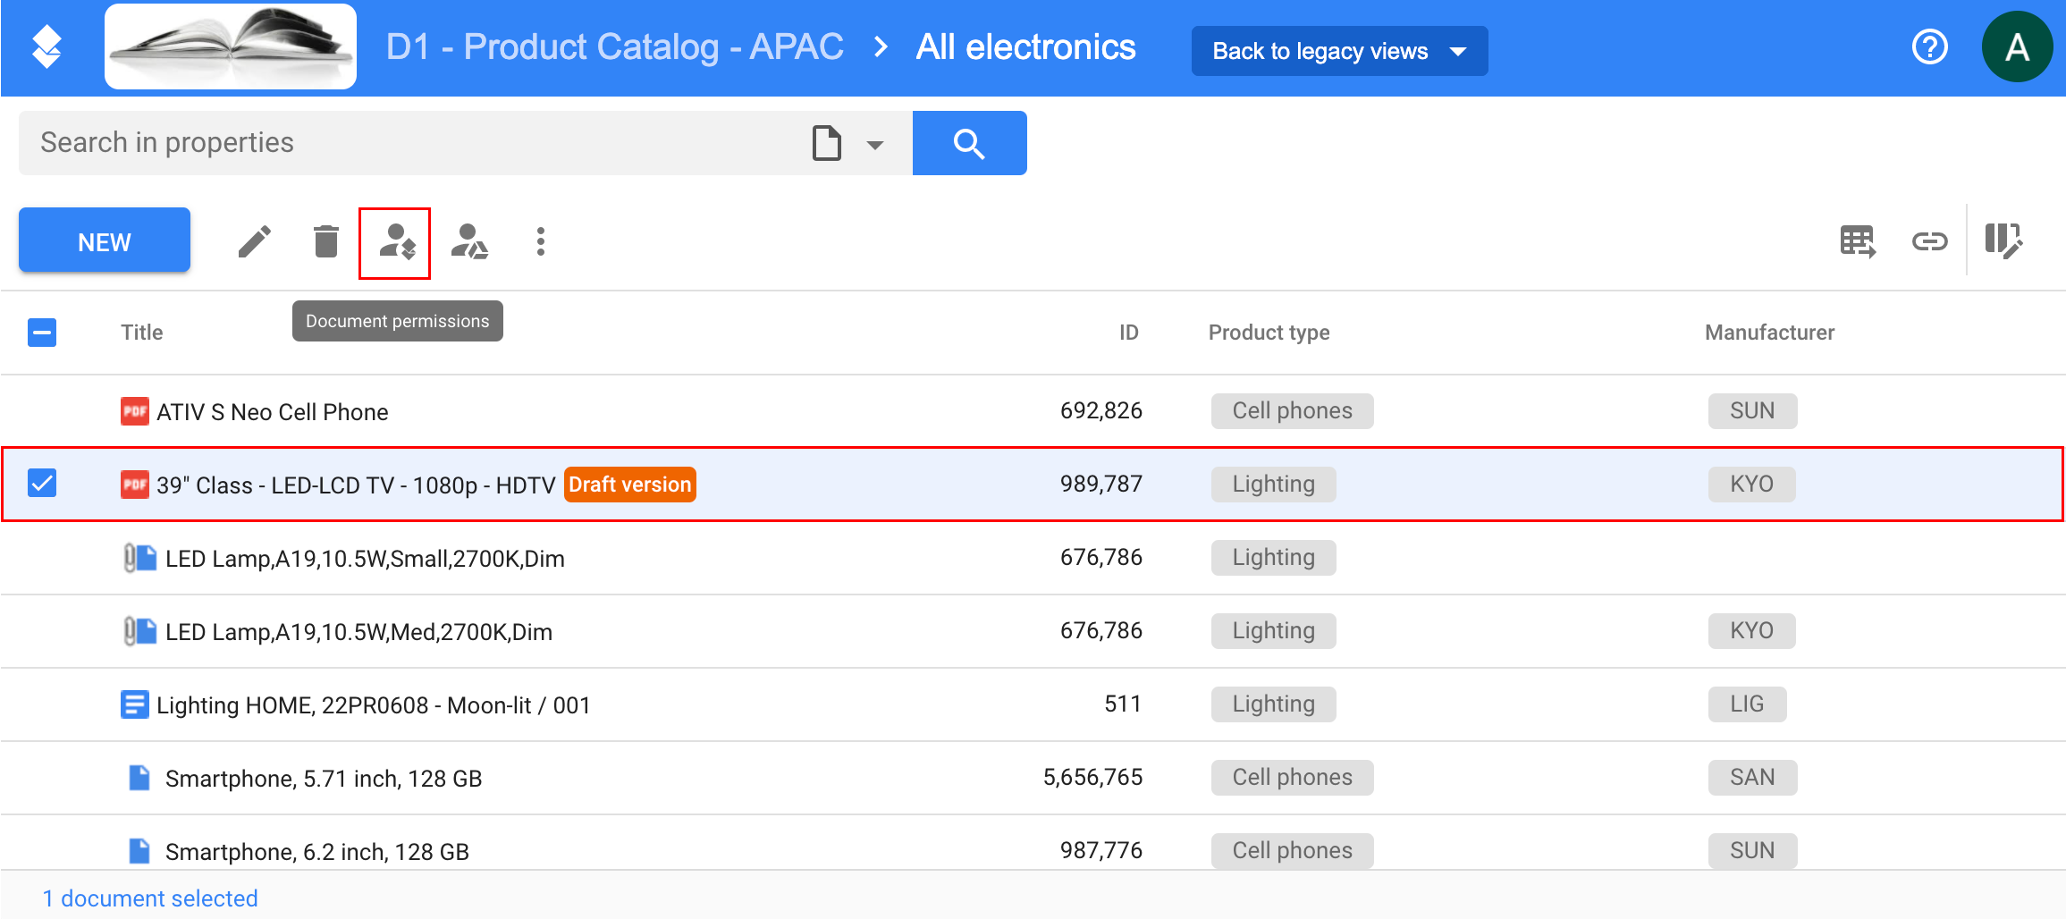Image resolution: width=2066 pixels, height=919 pixels.
Task: Run search with magnifier button
Action: pos(969,143)
